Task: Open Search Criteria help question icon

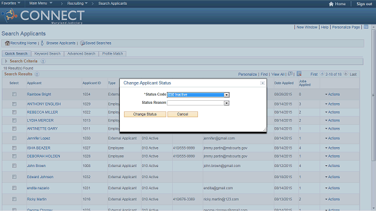Action: click(43, 61)
